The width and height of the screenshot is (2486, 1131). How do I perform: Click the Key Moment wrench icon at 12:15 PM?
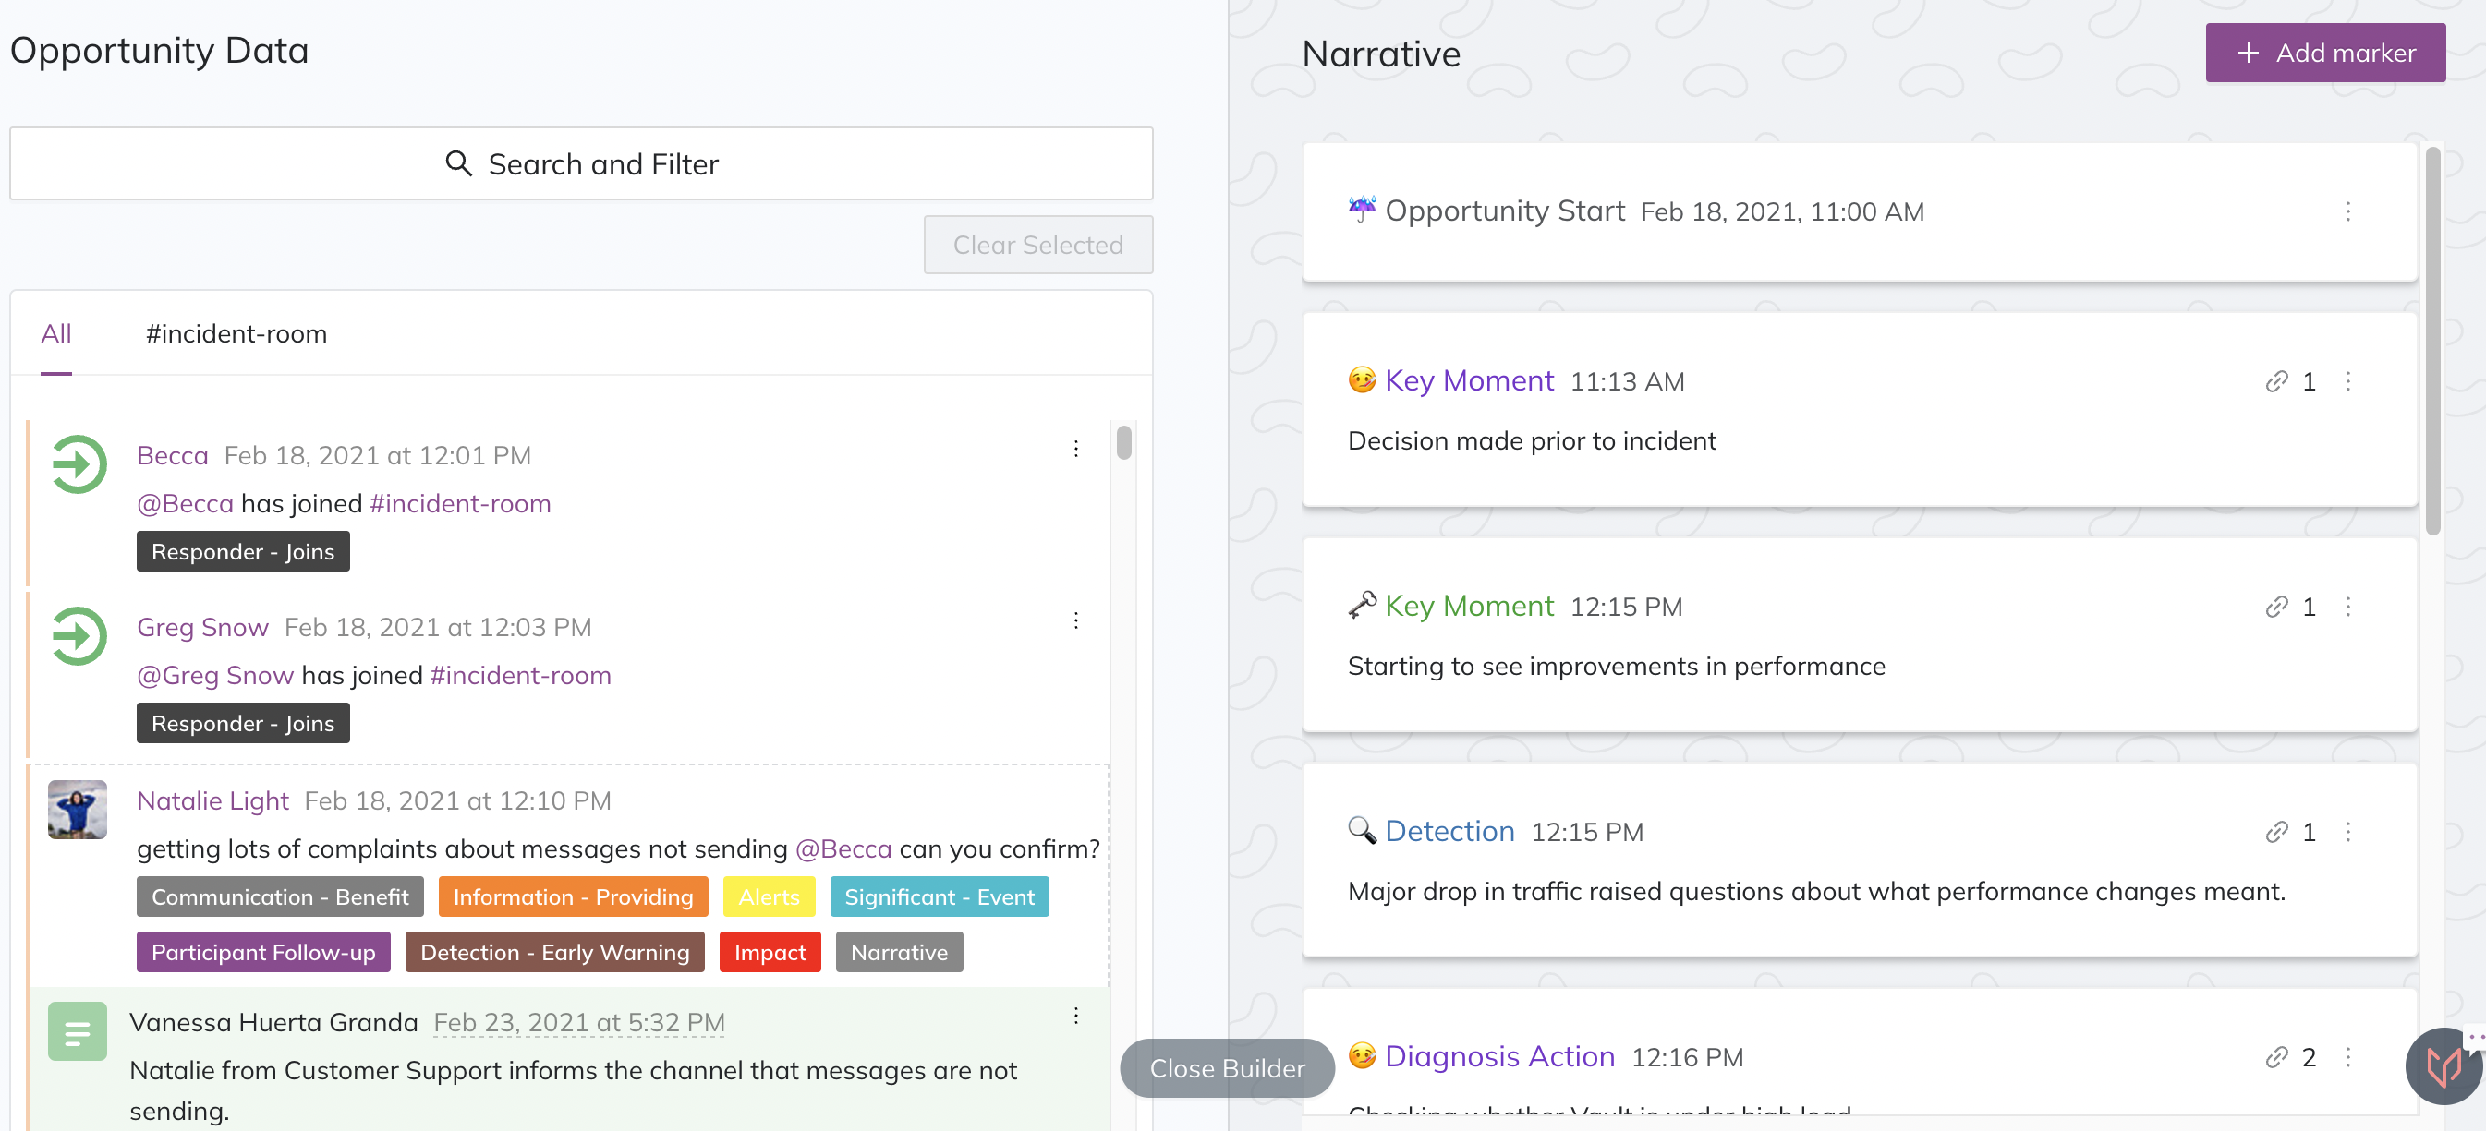click(1359, 604)
